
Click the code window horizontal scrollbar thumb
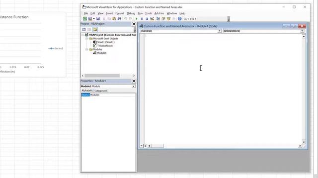[157, 146]
